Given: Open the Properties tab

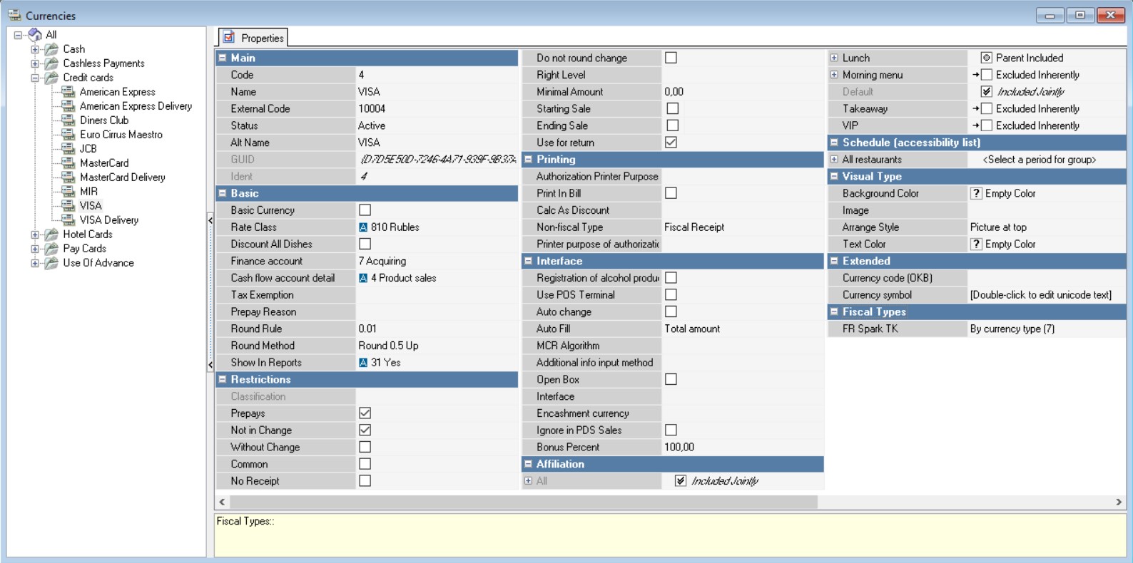Looking at the screenshot, I should click(x=253, y=38).
